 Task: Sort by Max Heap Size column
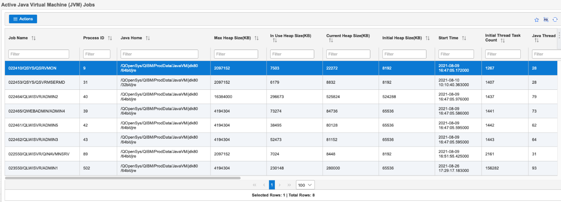(x=257, y=38)
